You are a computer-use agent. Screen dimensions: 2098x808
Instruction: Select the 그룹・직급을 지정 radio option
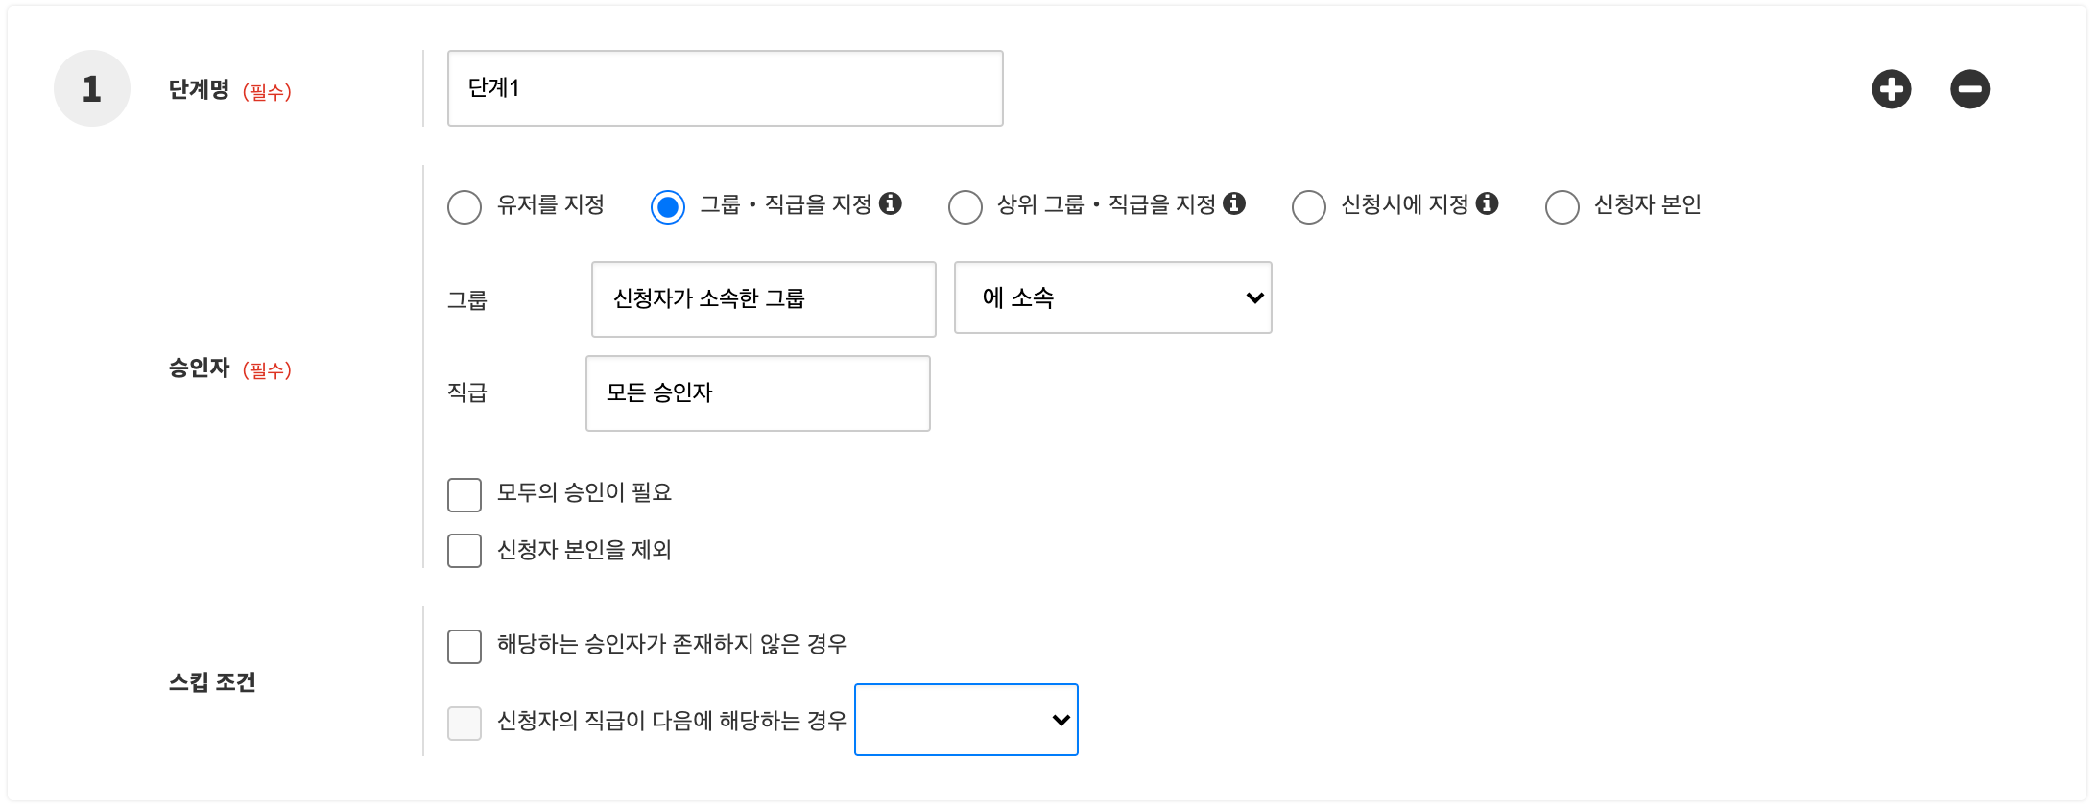(x=668, y=206)
